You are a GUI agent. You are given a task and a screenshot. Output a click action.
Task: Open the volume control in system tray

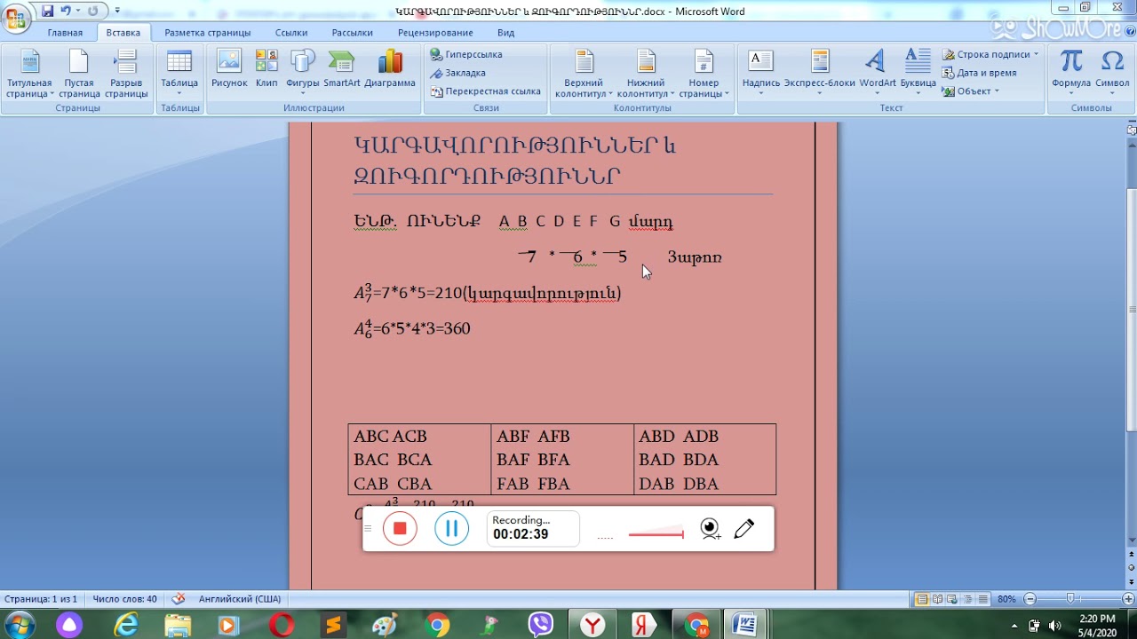[1055, 625]
